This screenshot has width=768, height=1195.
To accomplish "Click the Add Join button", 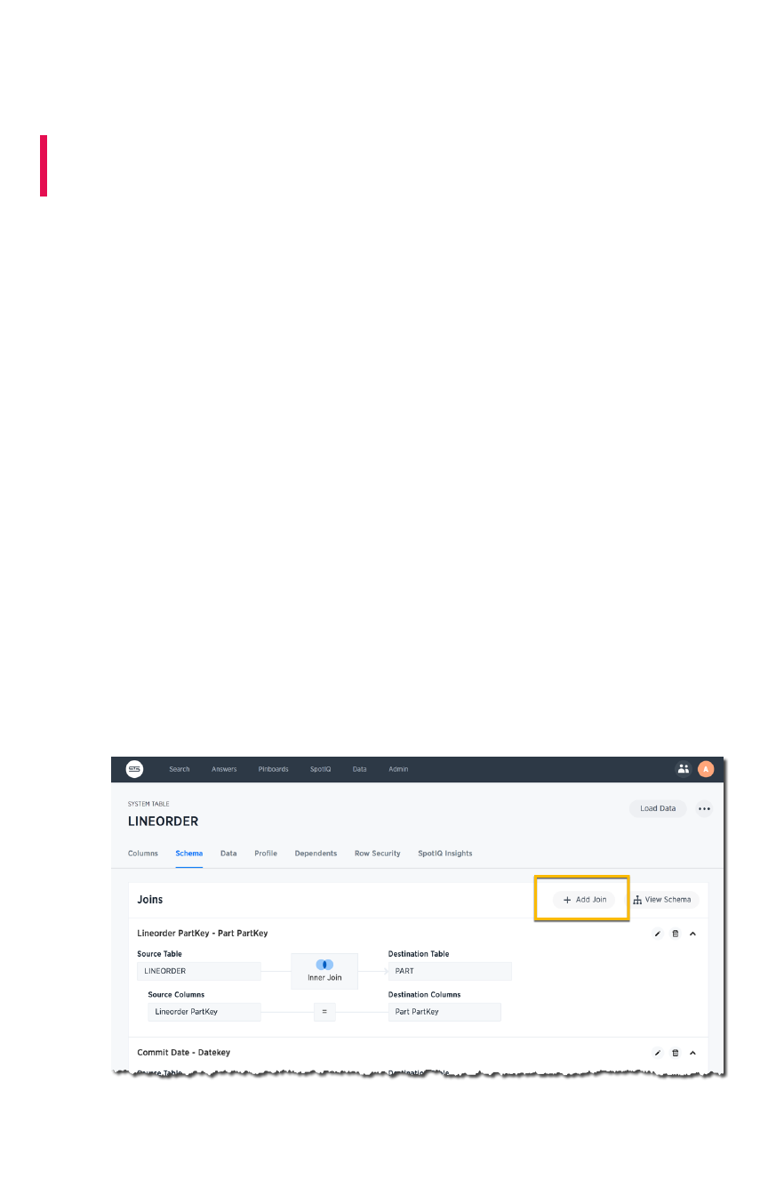I will click(x=584, y=900).
